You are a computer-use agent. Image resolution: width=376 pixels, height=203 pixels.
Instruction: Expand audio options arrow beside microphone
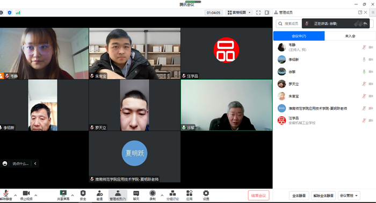tap(16, 196)
